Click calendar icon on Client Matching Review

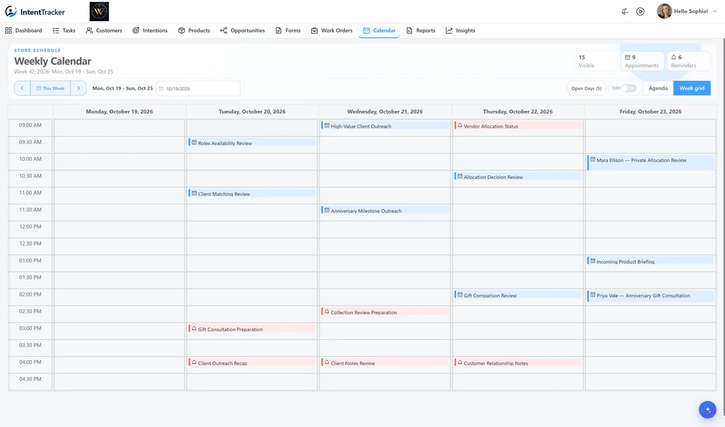point(194,194)
